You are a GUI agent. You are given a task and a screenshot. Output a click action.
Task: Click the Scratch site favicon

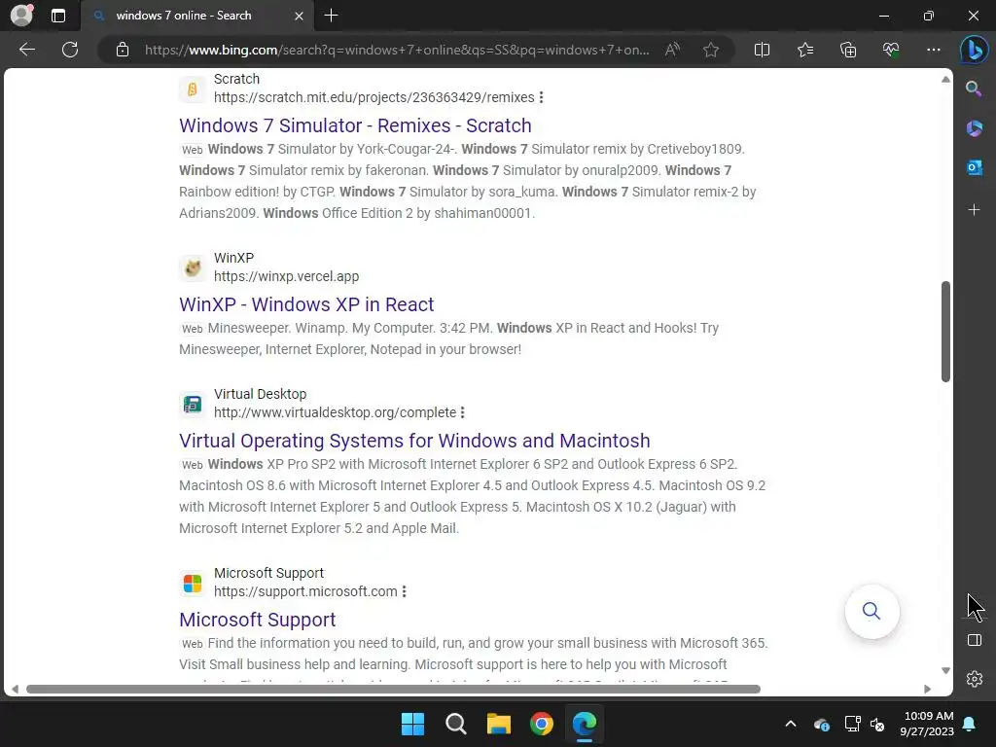tap(193, 89)
